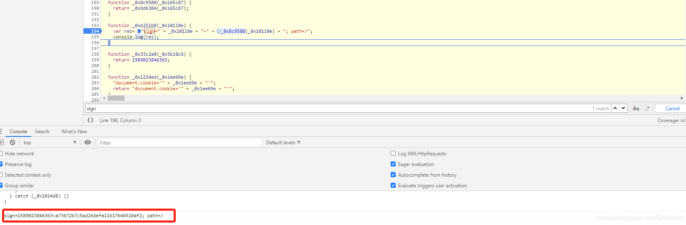Screen dimensions: 686x225
Task: Click the "Line 196, Column 3" status text
Action: (120, 120)
